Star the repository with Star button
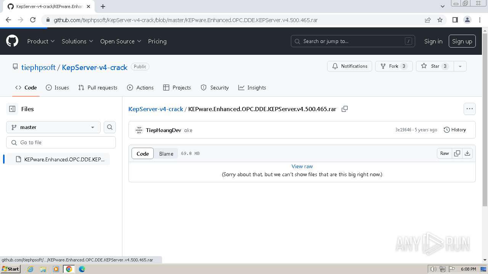The width and height of the screenshot is (488, 274). click(435, 66)
